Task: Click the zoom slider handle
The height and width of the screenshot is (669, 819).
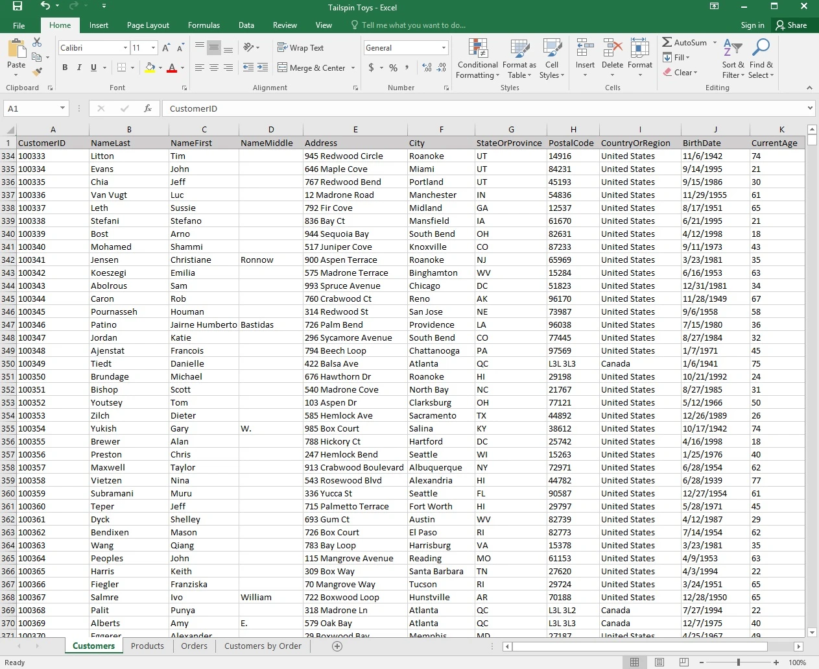Action: pyautogui.click(x=739, y=662)
